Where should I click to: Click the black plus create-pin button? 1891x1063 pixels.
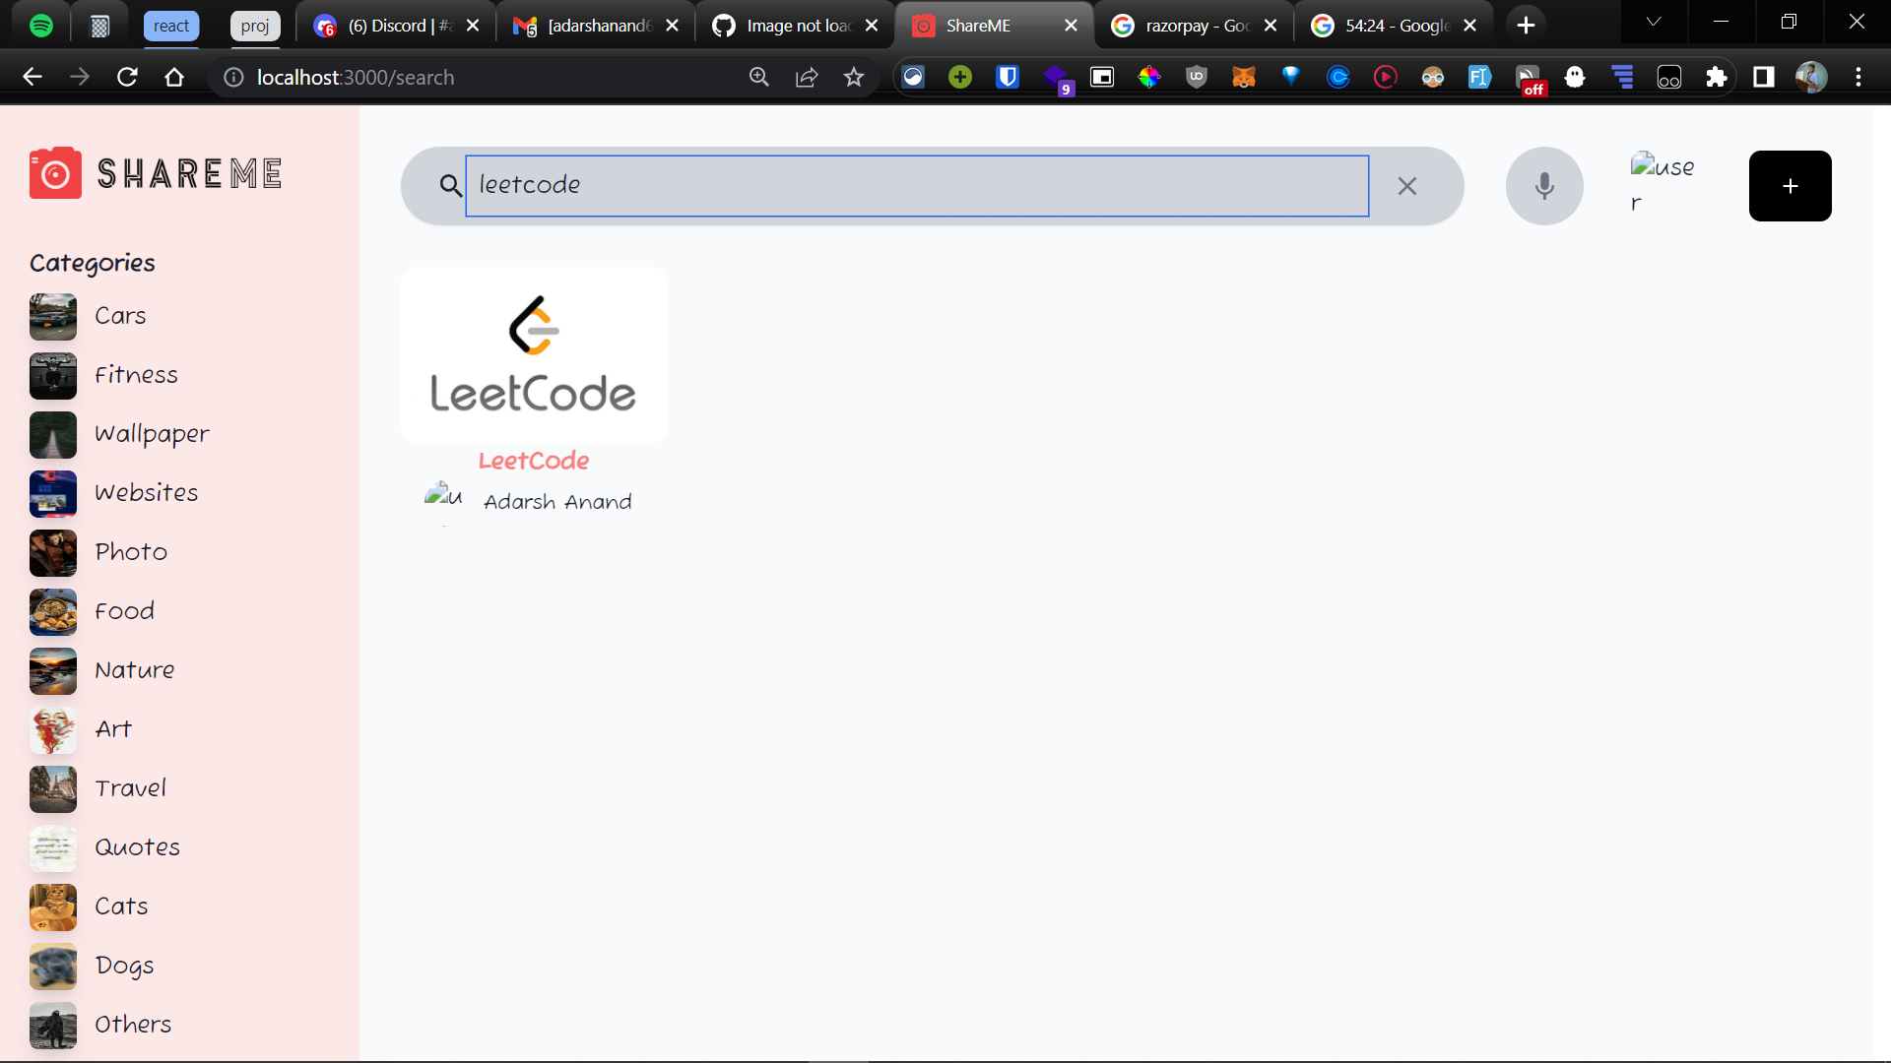1790,186
